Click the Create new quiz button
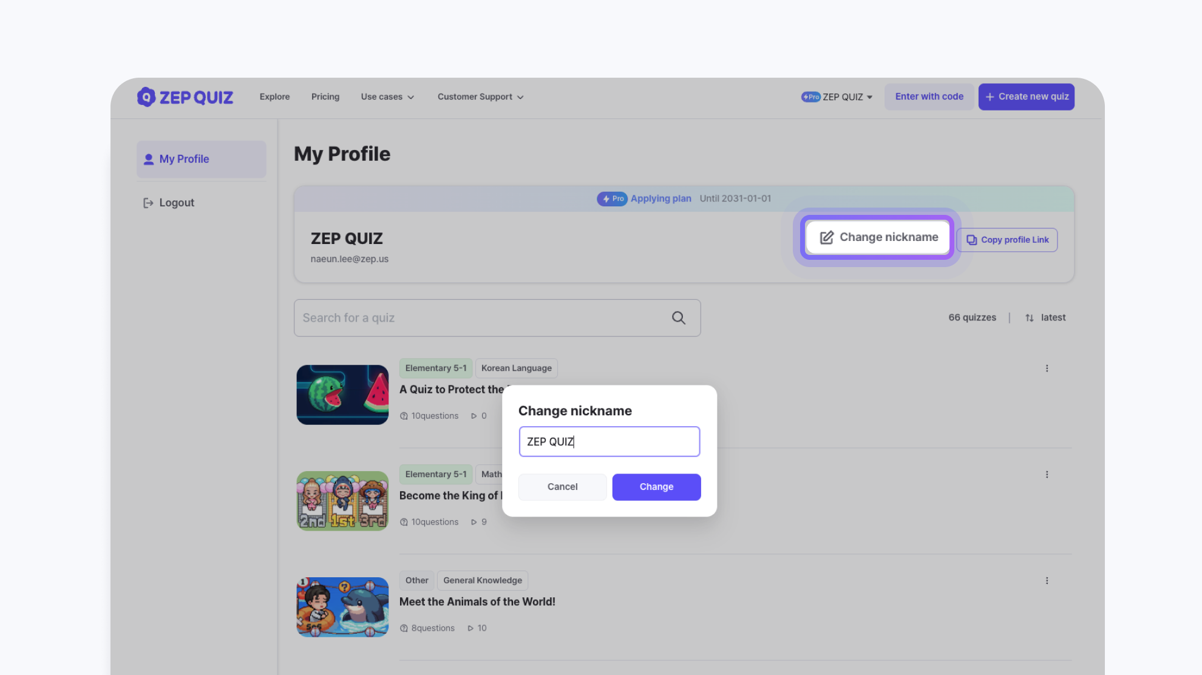Image resolution: width=1202 pixels, height=675 pixels. pos(1026,97)
